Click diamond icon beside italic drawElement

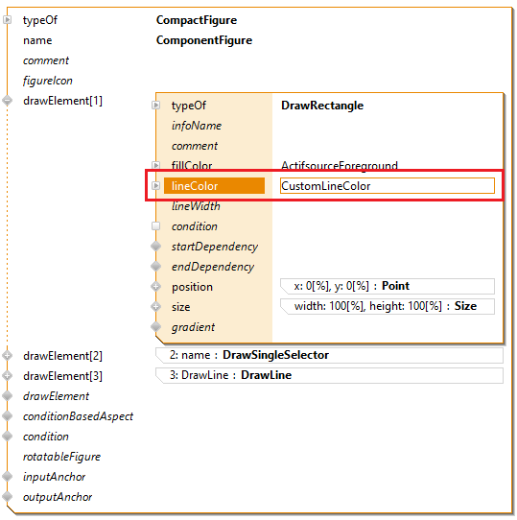[7, 396]
